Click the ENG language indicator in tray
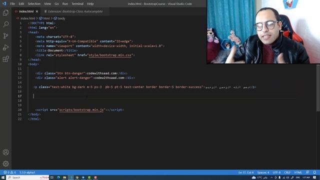Screen dimensions: 320x180 coord(298,177)
